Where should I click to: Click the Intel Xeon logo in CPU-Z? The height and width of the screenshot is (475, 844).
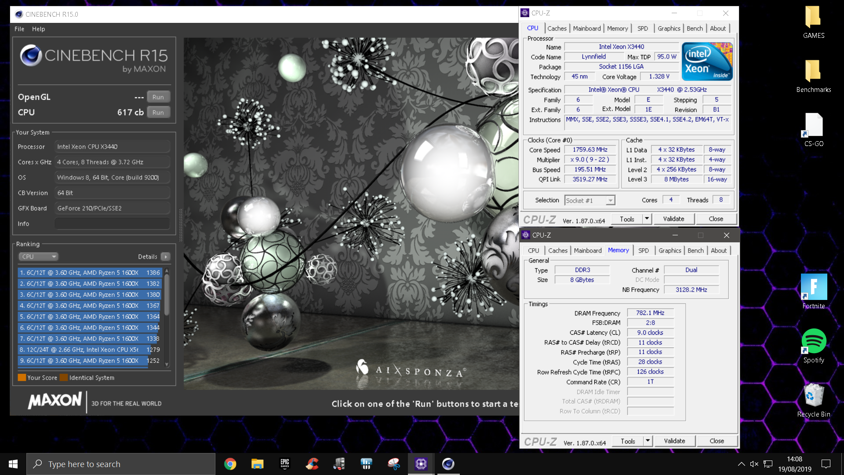coord(707,61)
